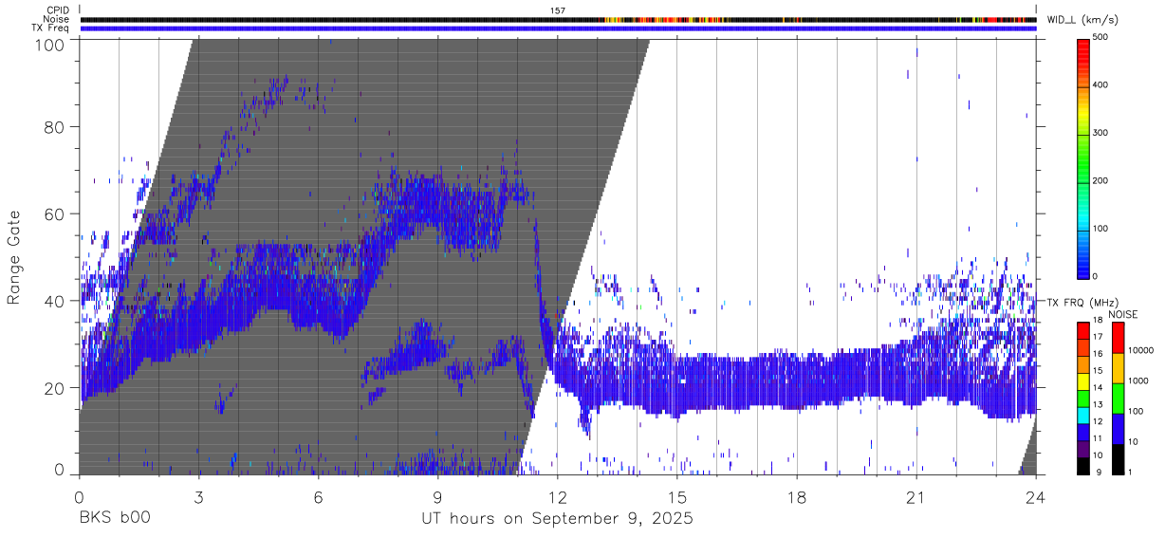The height and width of the screenshot is (538, 1165).
Task: Click the NOISE legend title
Action: coord(1122,314)
